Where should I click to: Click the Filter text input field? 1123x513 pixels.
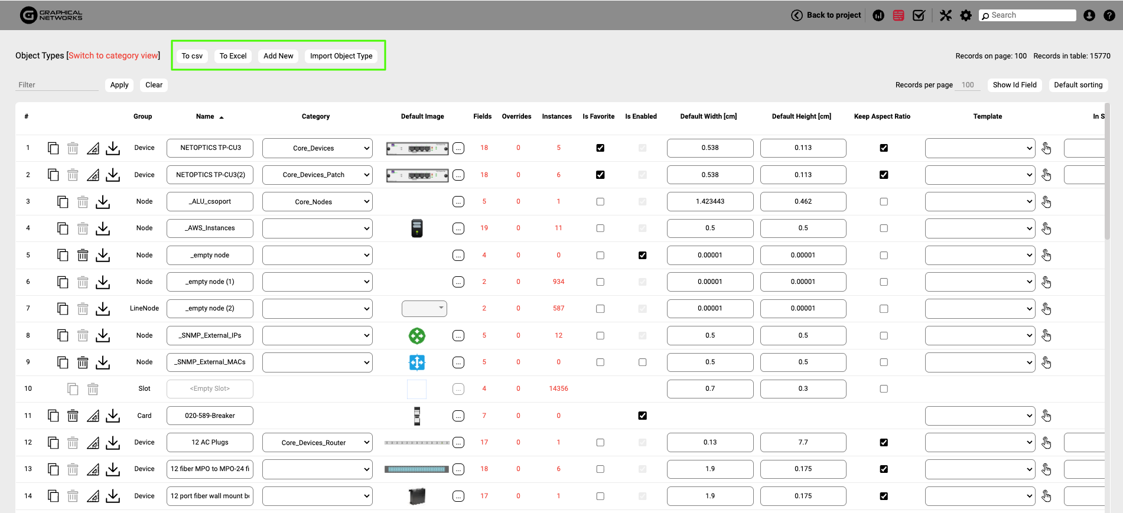(x=57, y=85)
